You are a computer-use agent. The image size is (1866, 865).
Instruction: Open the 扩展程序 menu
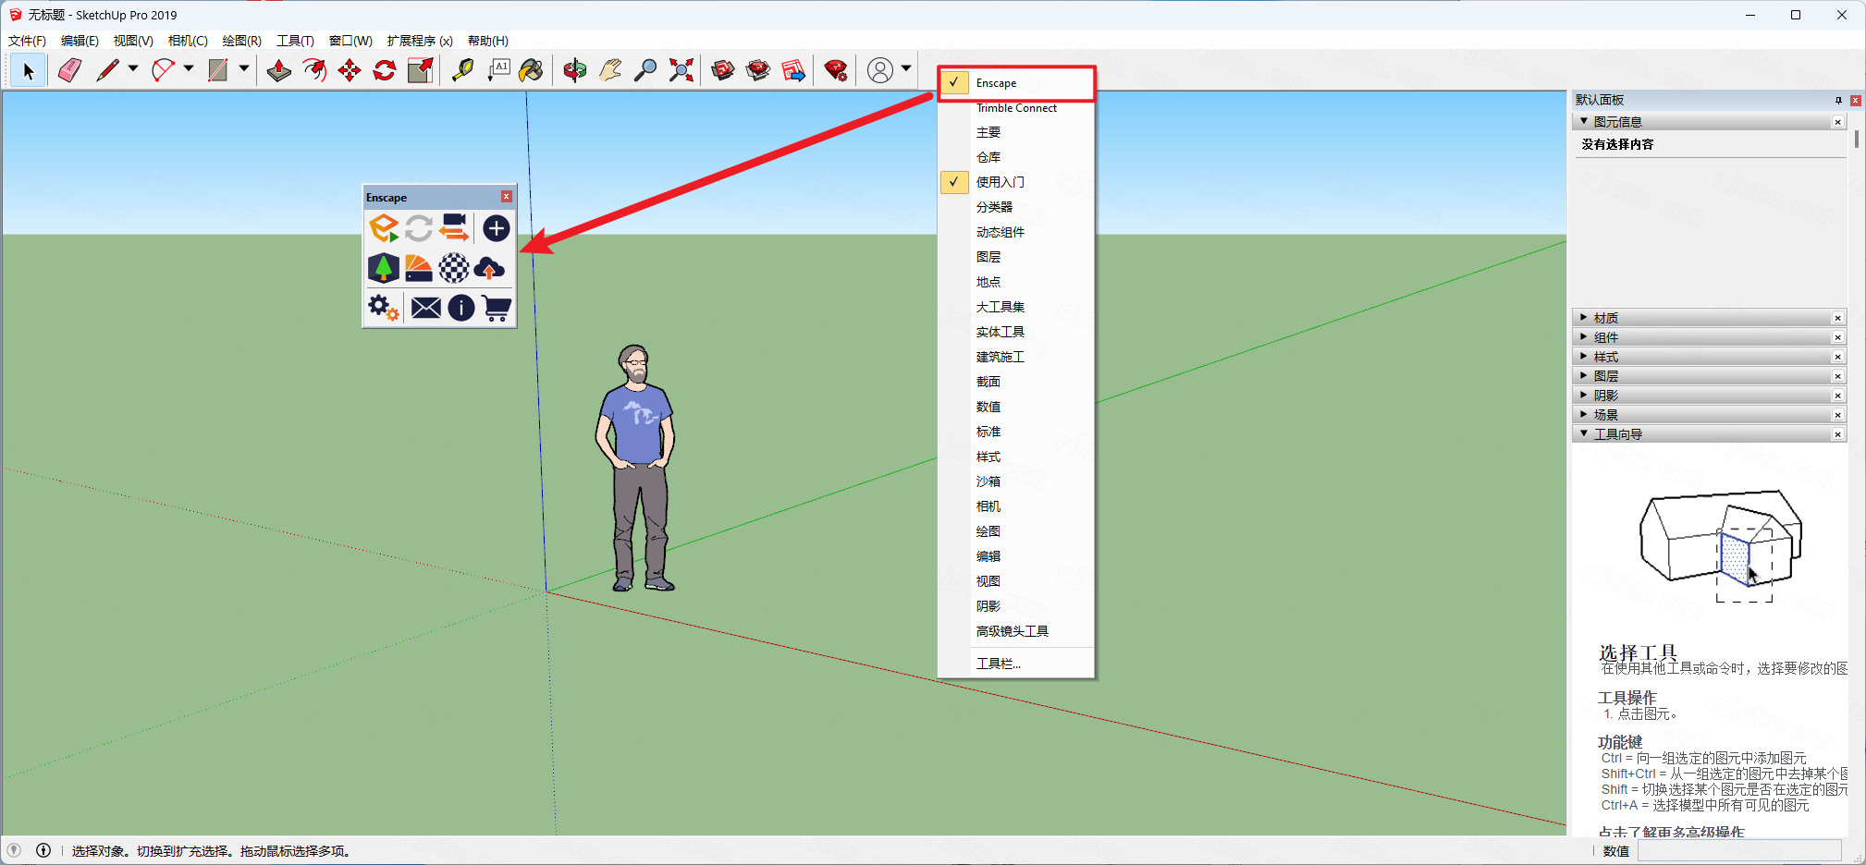click(x=420, y=41)
